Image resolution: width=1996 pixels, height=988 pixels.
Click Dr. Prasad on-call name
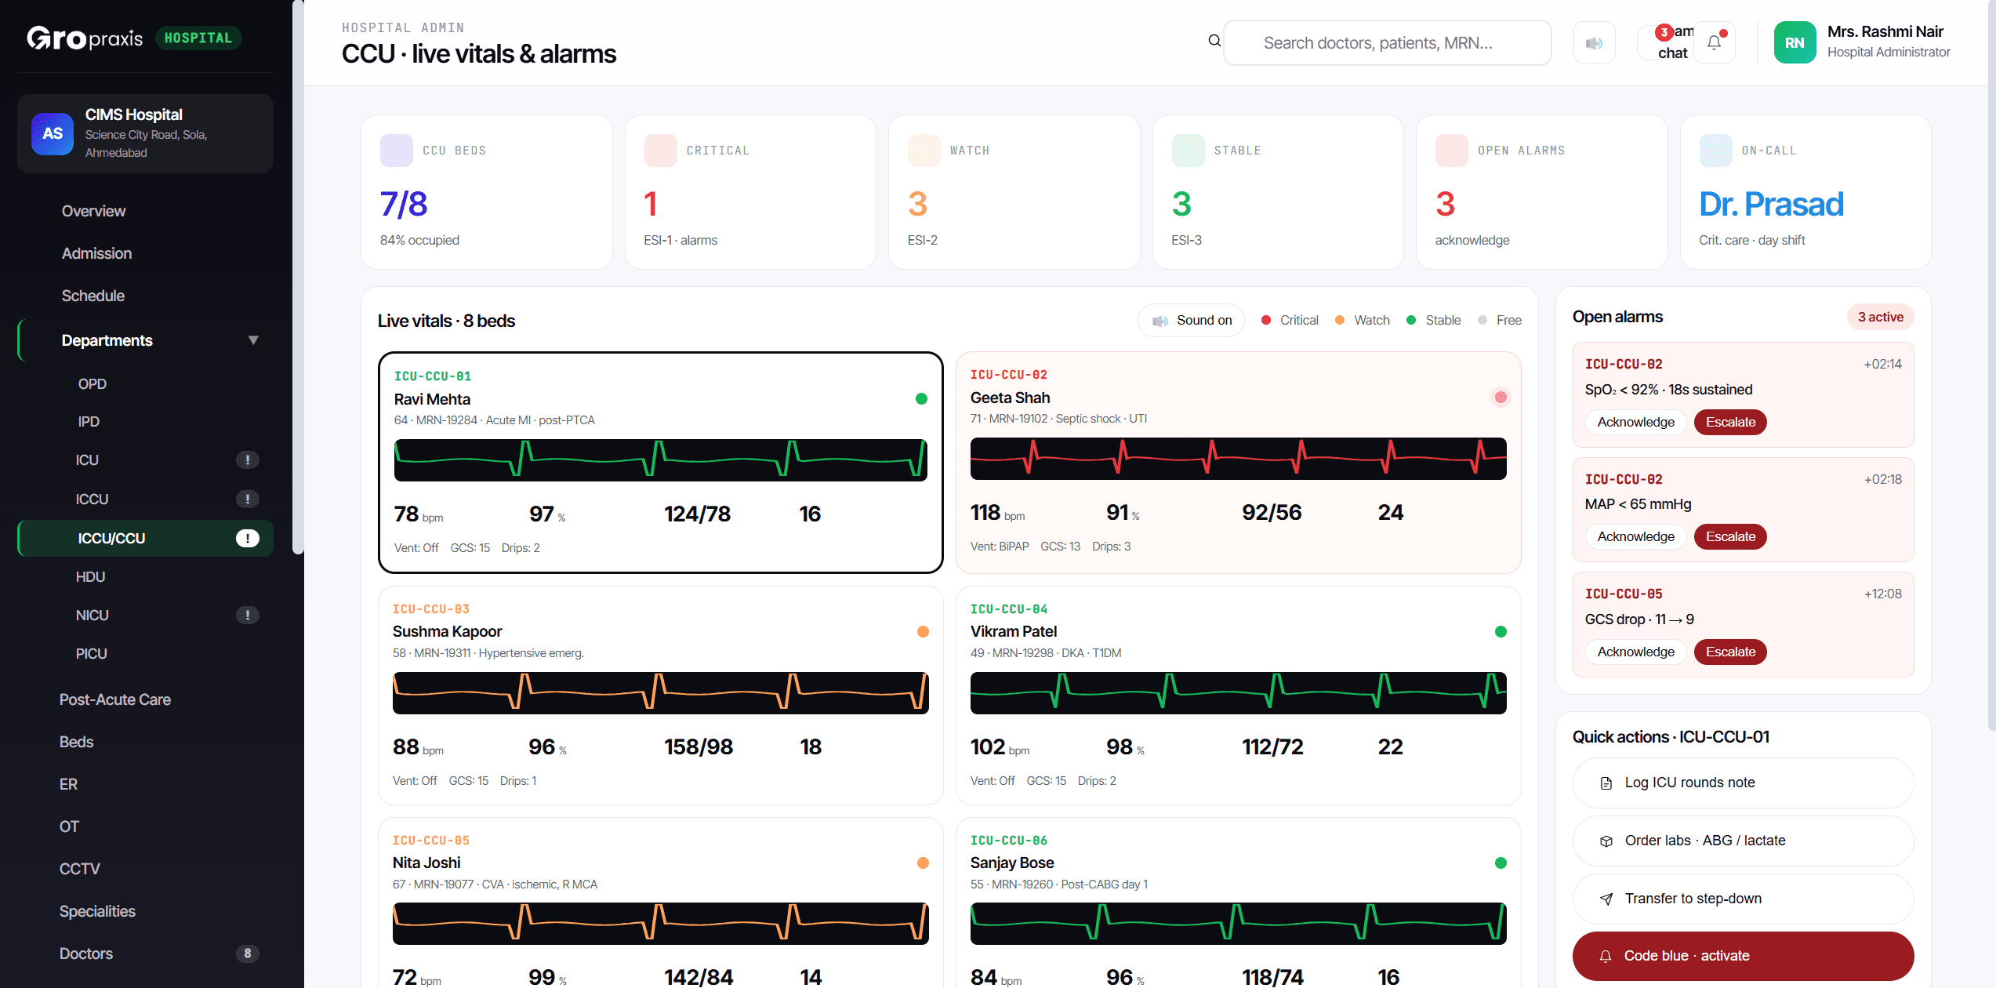(x=1771, y=204)
